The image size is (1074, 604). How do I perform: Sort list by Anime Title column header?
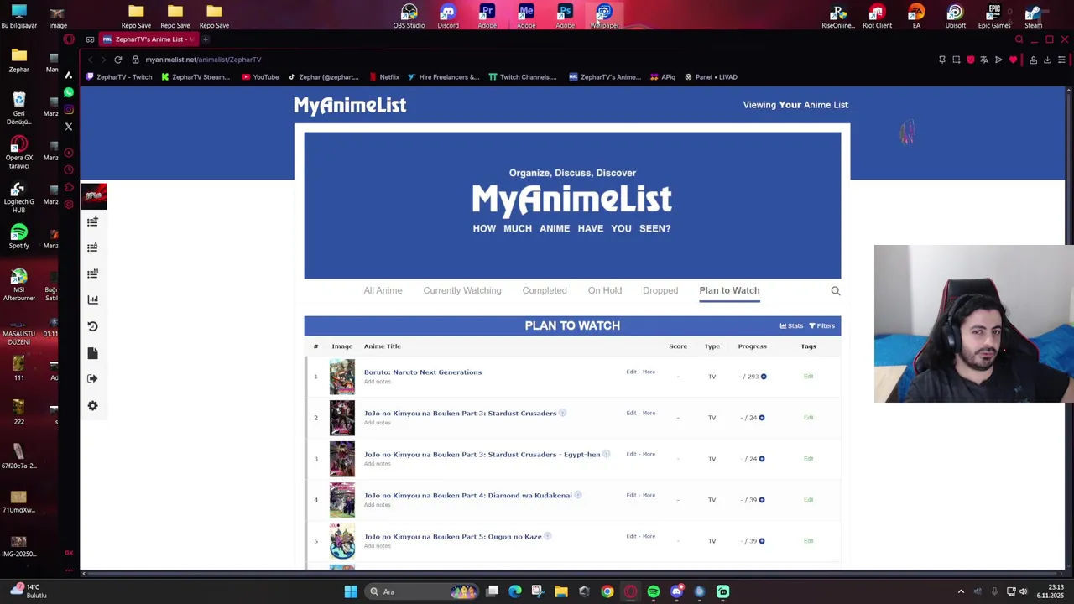[x=383, y=346]
